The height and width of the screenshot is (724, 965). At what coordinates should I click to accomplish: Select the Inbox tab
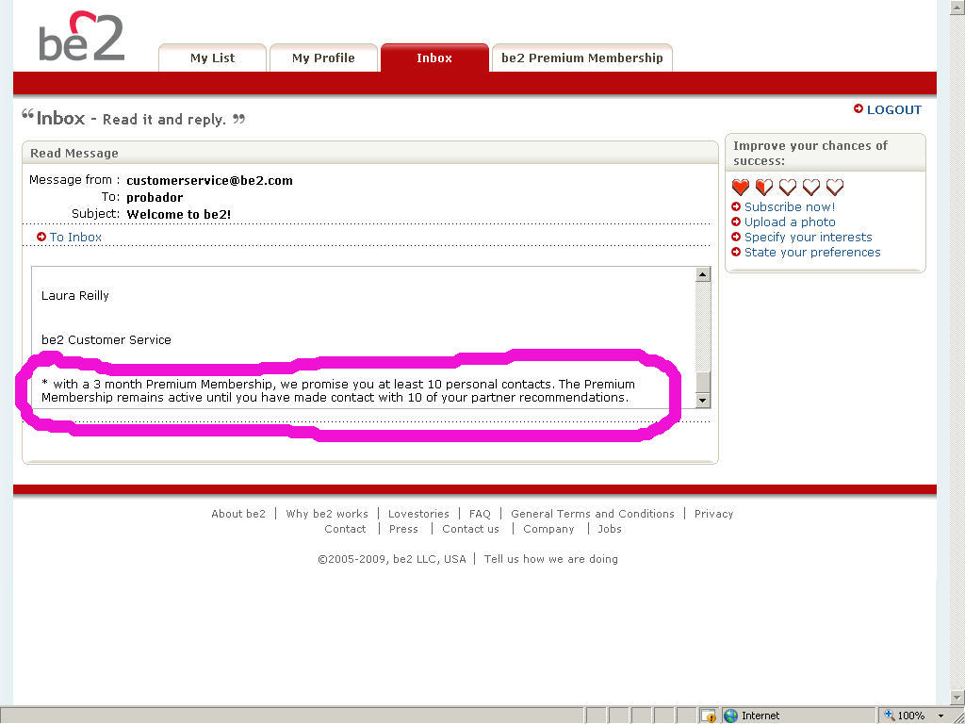point(434,58)
